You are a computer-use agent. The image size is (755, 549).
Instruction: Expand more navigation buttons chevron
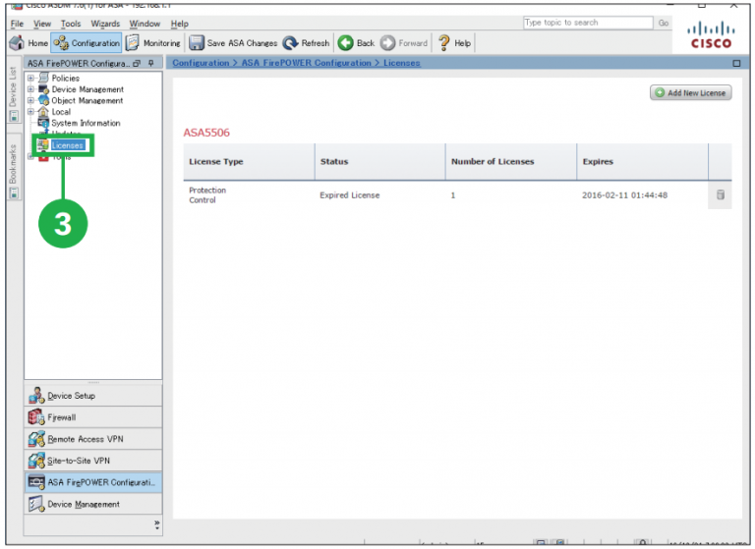(x=157, y=524)
